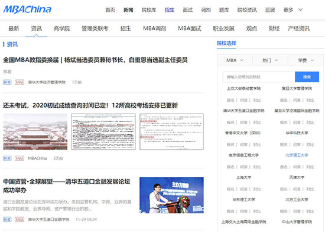The width and height of the screenshot is (325, 232).
Task: Open 院校资讯 in the top navigation
Action: pos(247,9)
